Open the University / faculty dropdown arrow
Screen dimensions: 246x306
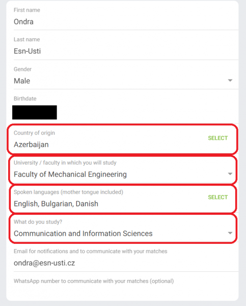(230, 174)
